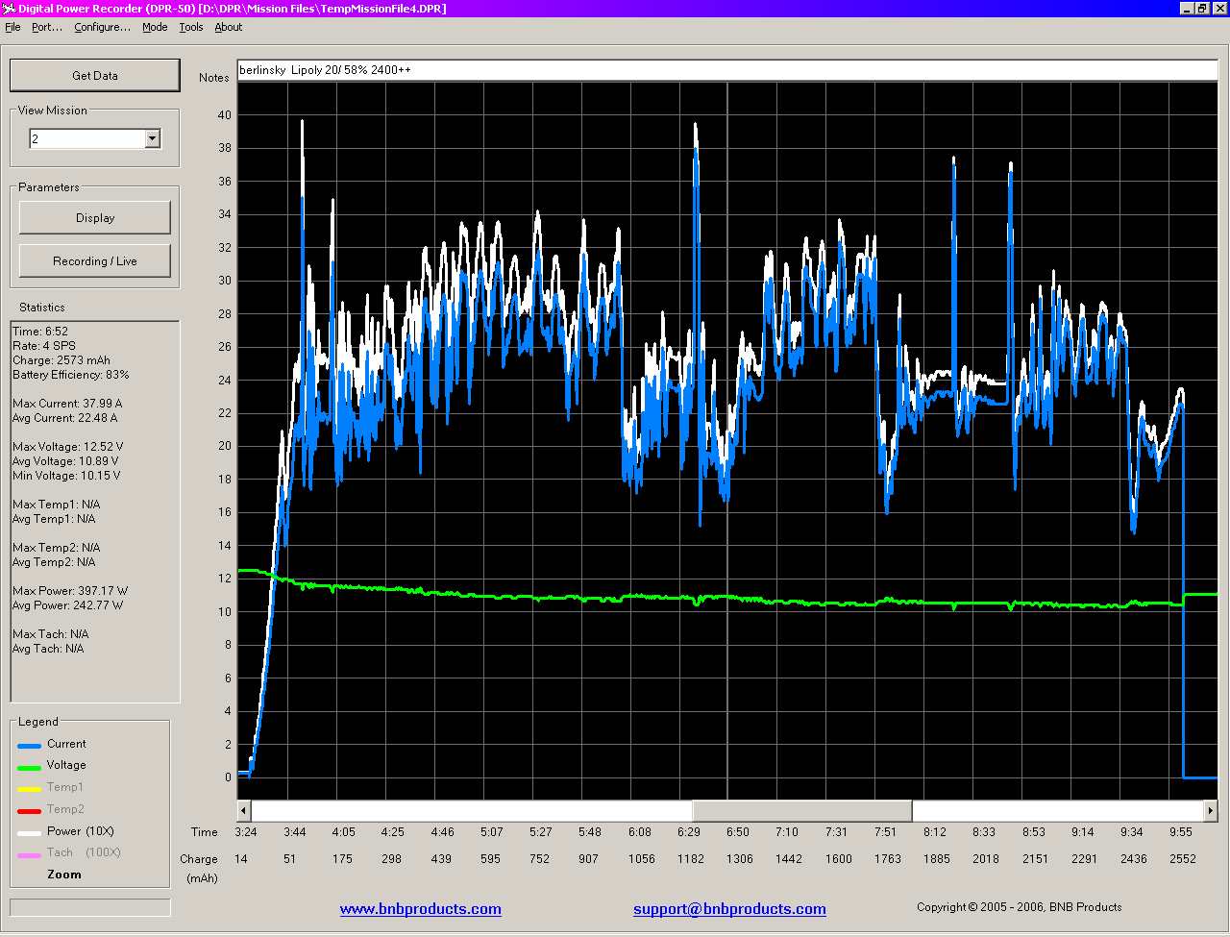The image size is (1230, 937).
Task: Open the File menu
Action: coord(12,27)
